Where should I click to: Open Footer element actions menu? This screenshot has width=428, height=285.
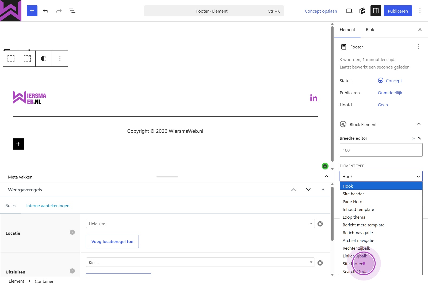click(x=419, y=47)
